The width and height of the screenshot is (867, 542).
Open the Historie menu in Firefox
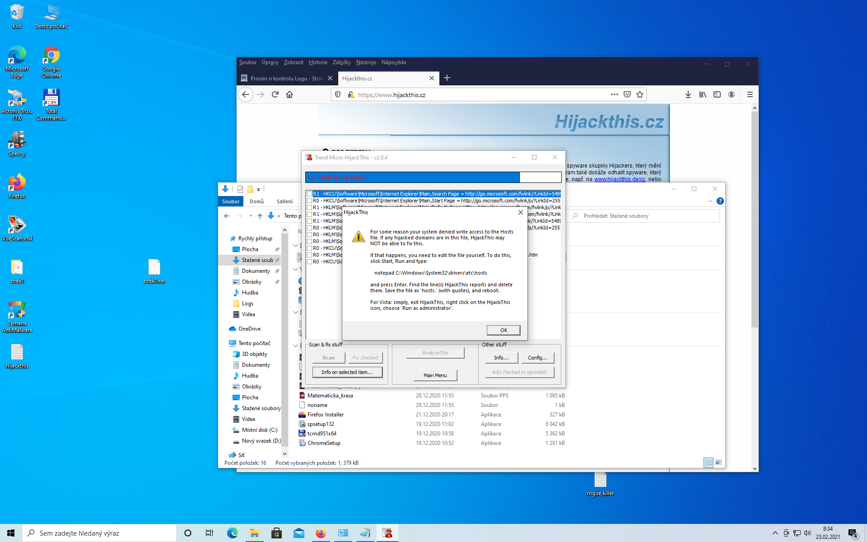click(x=318, y=62)
